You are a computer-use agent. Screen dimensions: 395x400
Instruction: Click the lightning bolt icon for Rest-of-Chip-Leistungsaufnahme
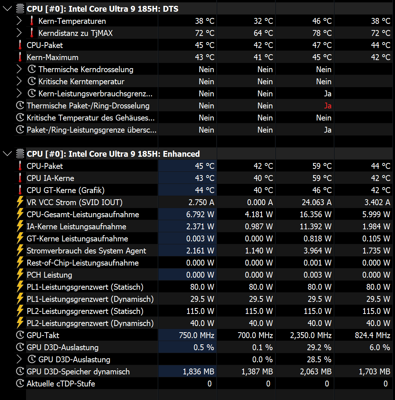pos(20,263)
